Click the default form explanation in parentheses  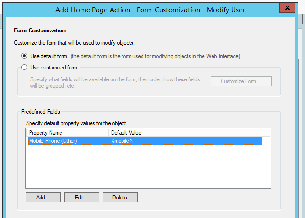click(156, 56)
